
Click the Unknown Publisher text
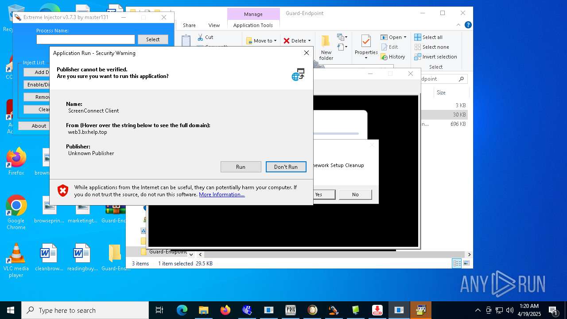click(x=91, y=153)
